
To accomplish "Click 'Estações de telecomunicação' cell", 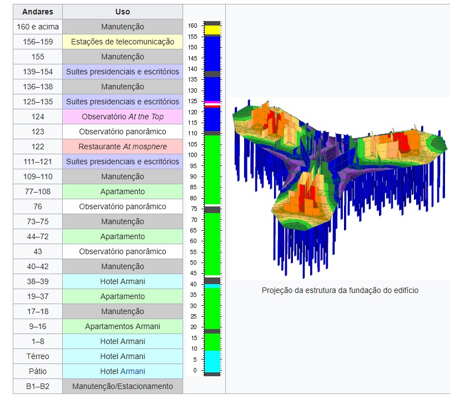I will [123, 42].
